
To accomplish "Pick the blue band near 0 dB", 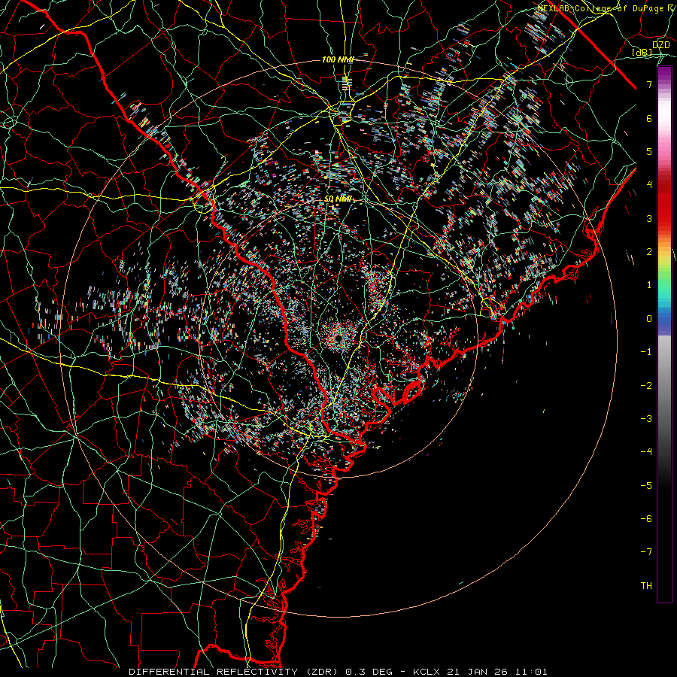I will pos(664,320).
